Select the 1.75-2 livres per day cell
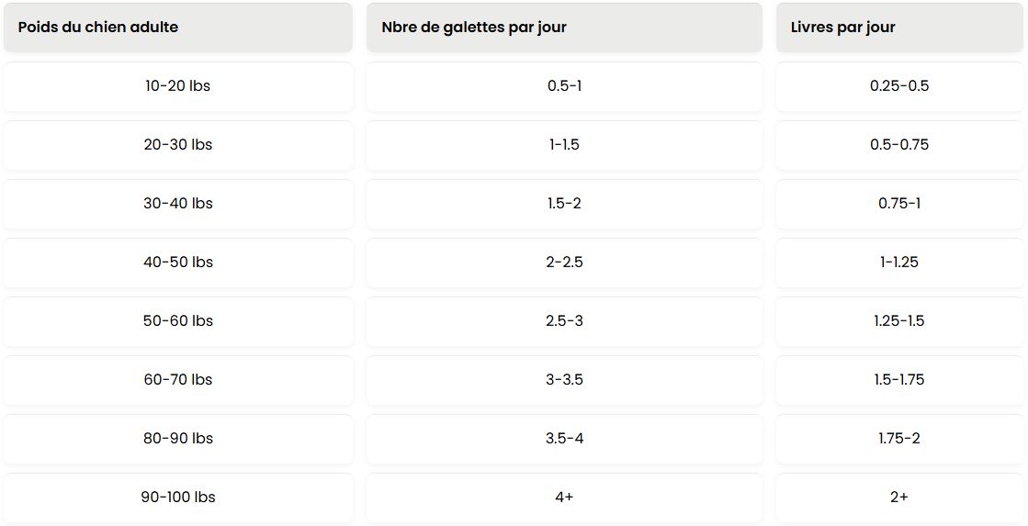The image size is (1028, 526). (x=899, y=439)
